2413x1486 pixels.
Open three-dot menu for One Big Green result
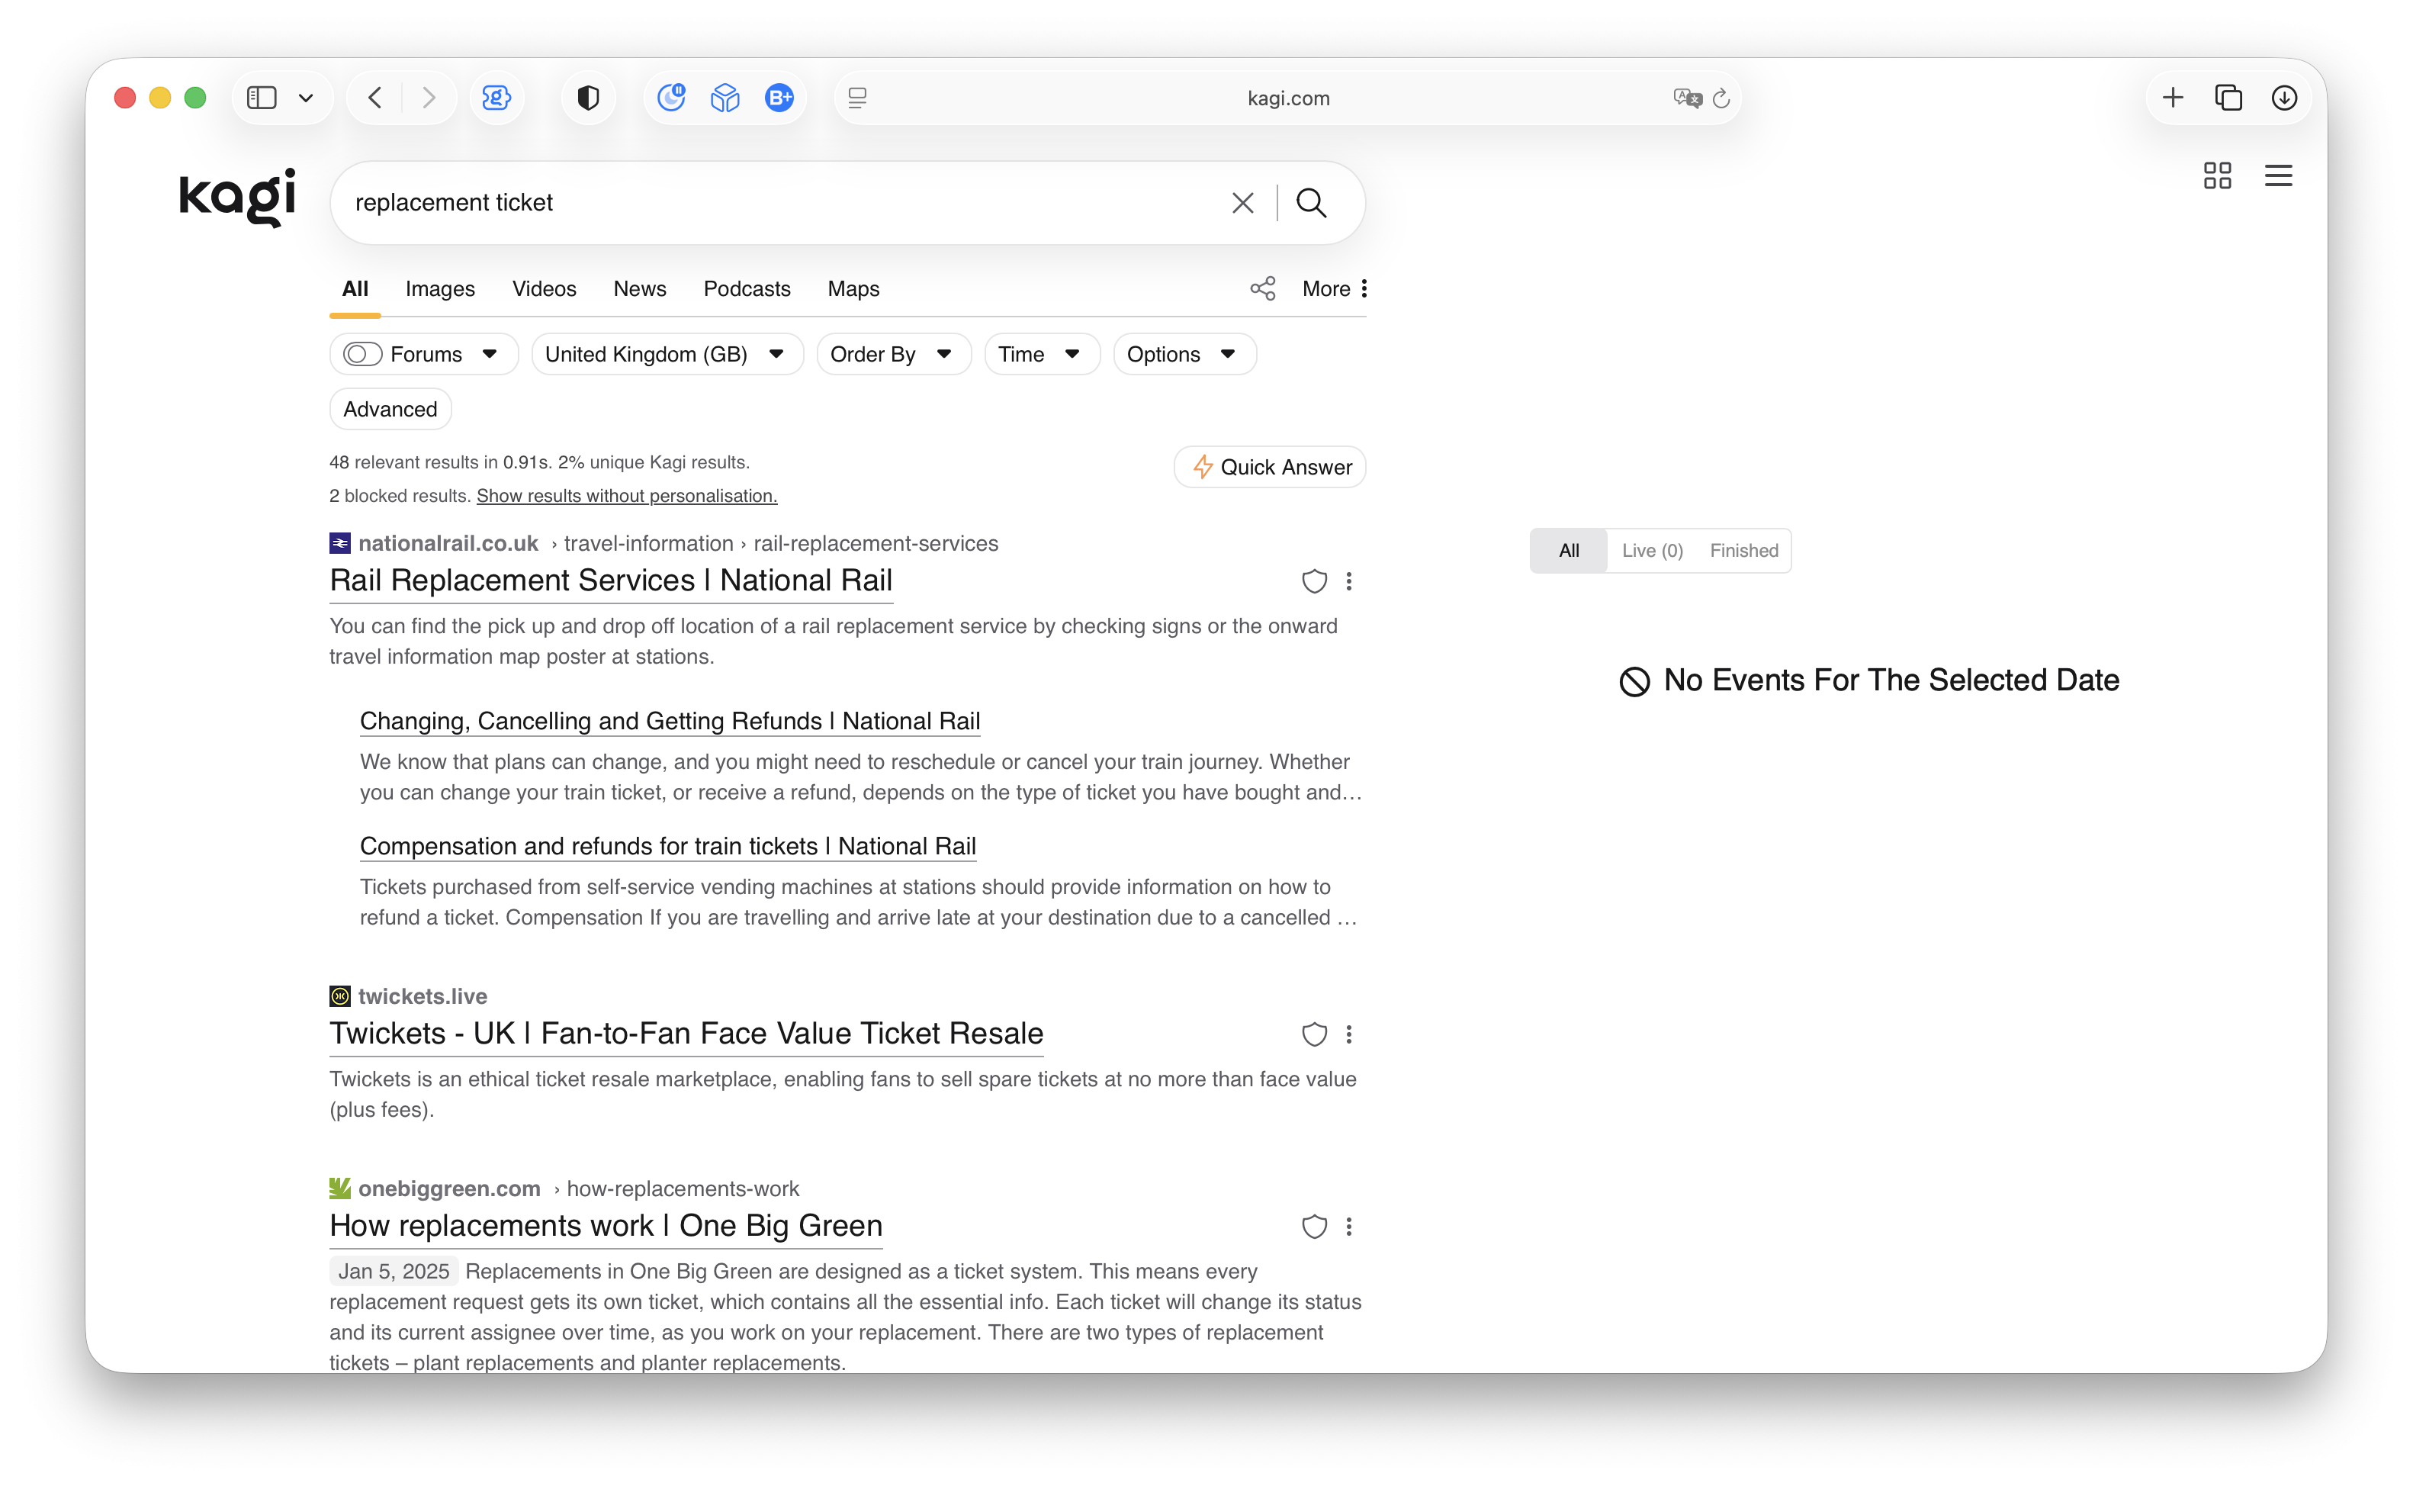click(1348, 1227)
